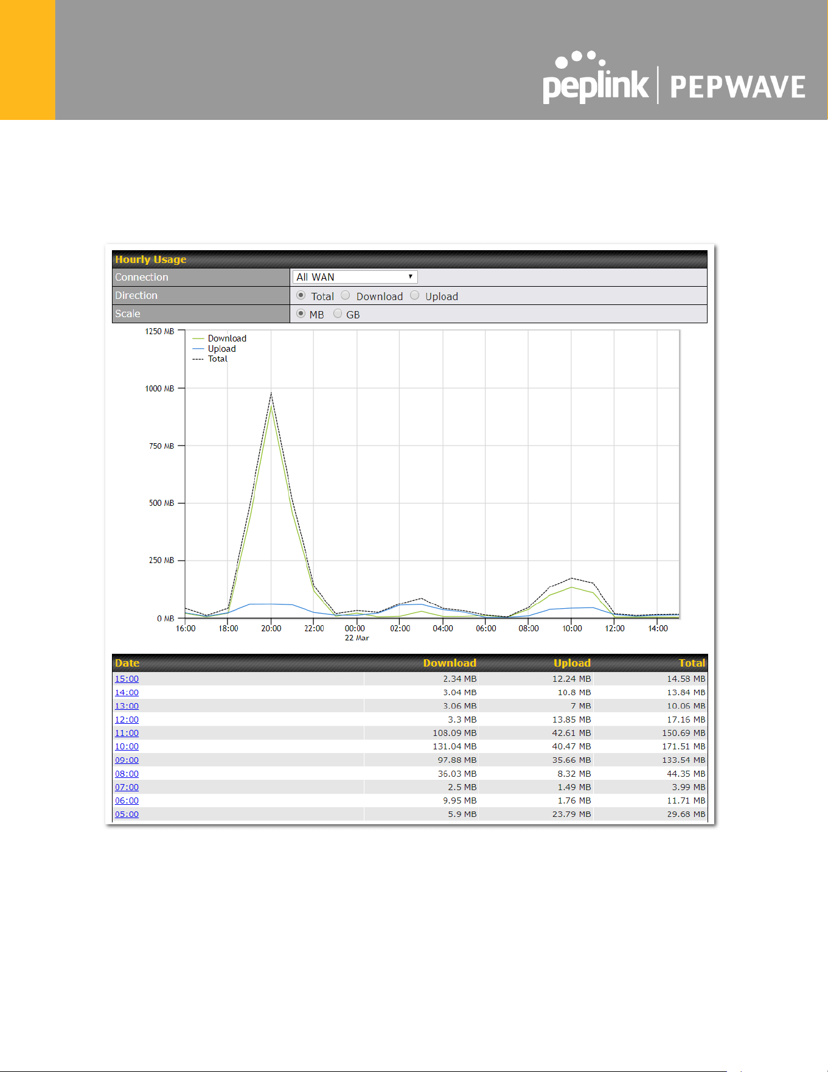The height and width of the screenshot is (1072, 828).
Task: Click the 13:00 time link
Action: (127, 706)
